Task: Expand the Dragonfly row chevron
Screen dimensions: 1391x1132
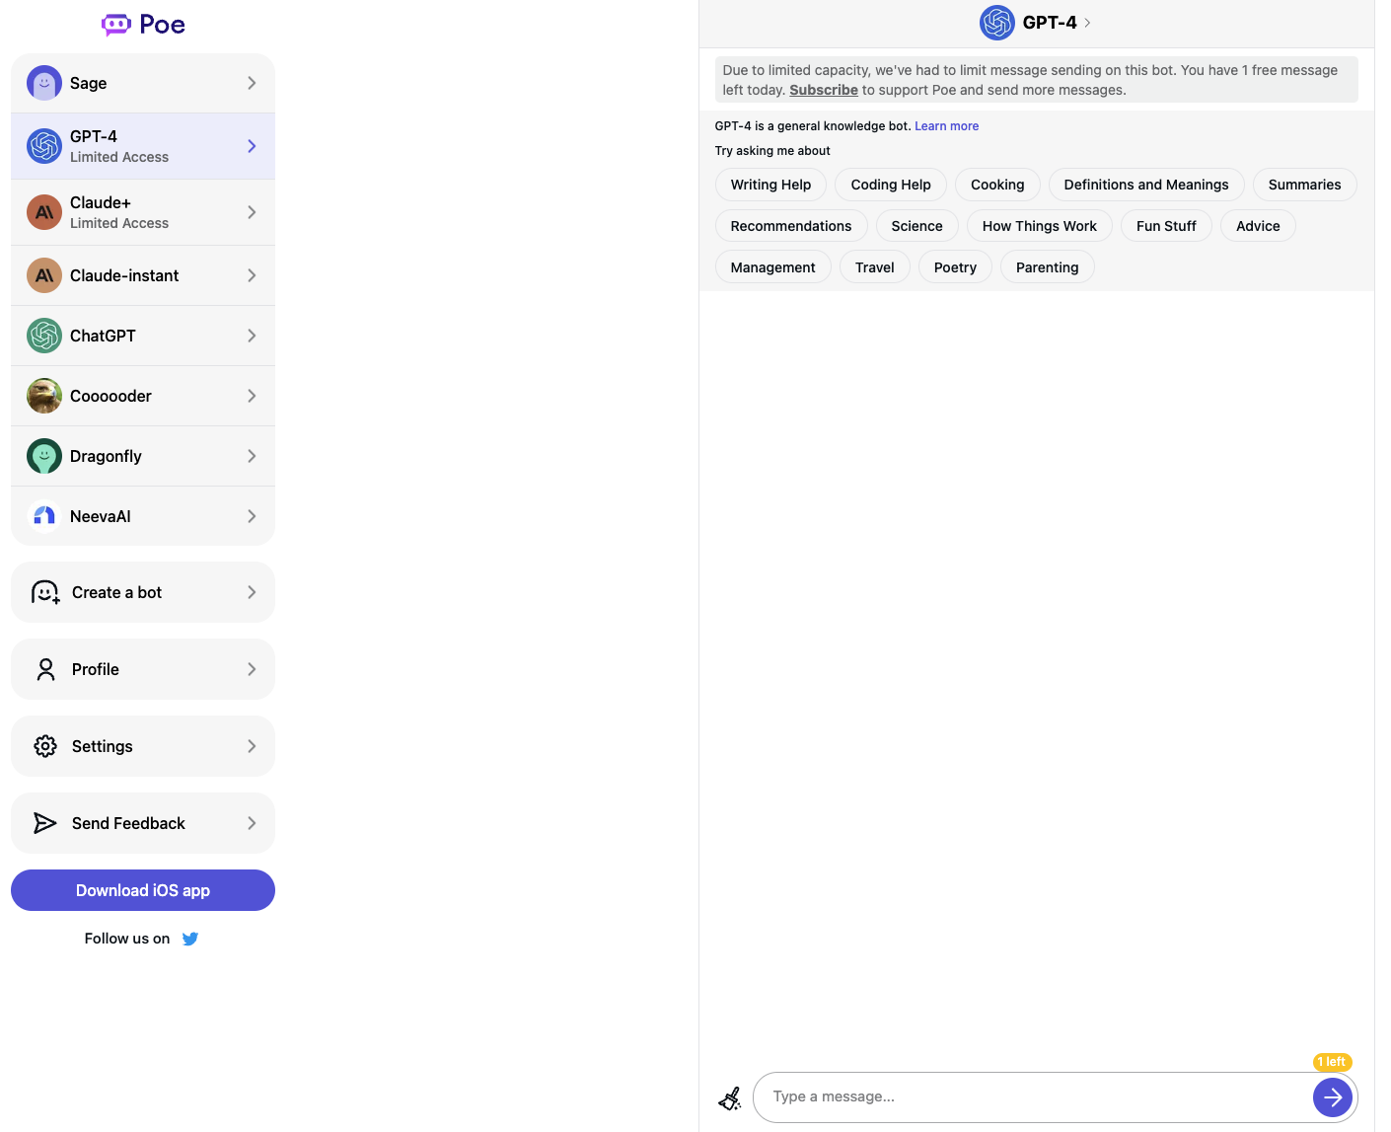Action: click(x=252, y=456)
